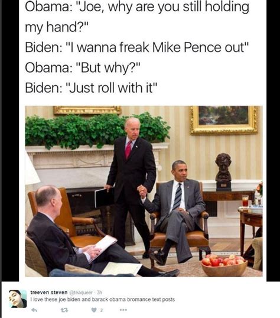Select the "my hand?" caption text
This screenshot has width=280, height=318.
[x=57, y=27]
